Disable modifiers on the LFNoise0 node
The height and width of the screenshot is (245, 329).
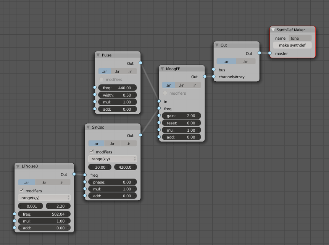(21, 190)
